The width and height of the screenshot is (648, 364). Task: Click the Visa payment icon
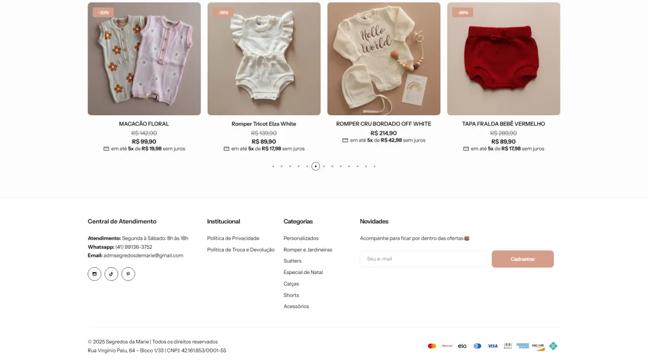click(x=493, y=346)
